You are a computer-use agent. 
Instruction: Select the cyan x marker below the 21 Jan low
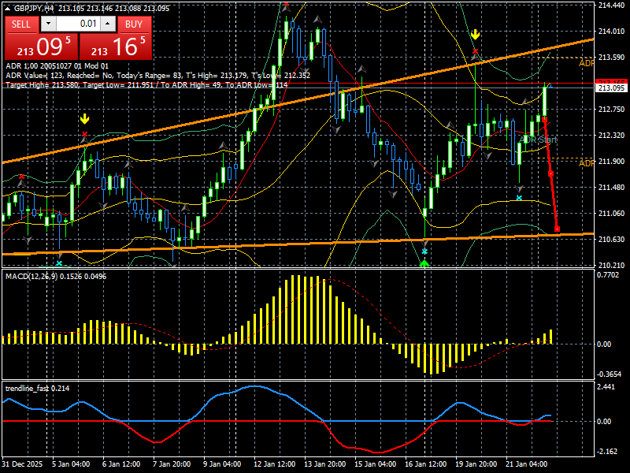(519, 198)
